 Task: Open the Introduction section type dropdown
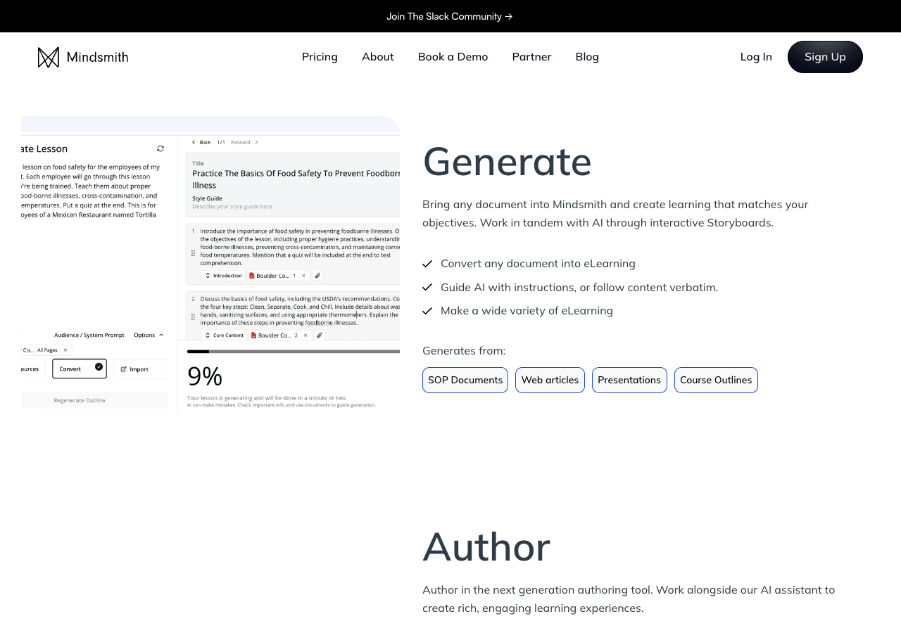[223, 276]
